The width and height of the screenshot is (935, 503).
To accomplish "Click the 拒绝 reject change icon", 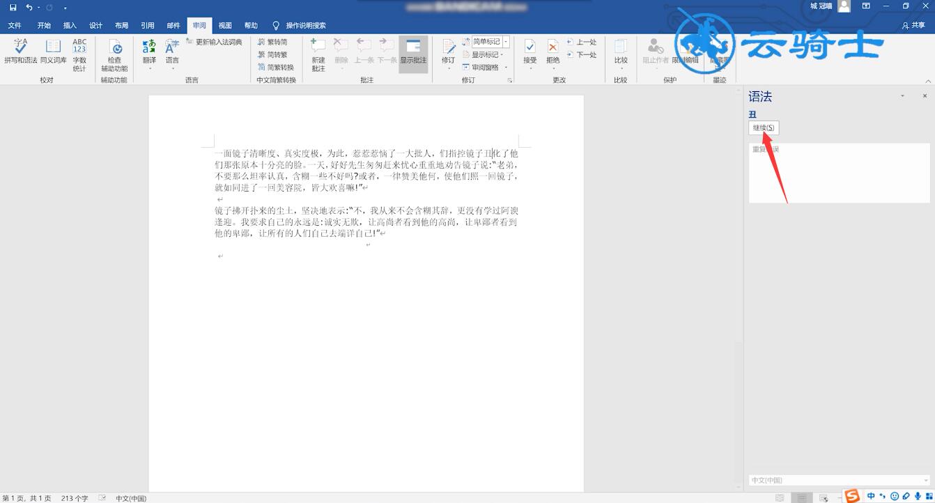I will tap(552, 46).
